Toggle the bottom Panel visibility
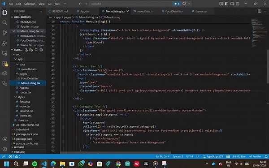269x168 pixels. click(x=232, y=4)
